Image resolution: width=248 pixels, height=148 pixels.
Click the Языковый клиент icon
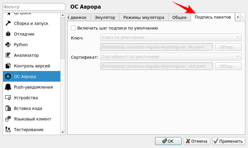[8, 119]
